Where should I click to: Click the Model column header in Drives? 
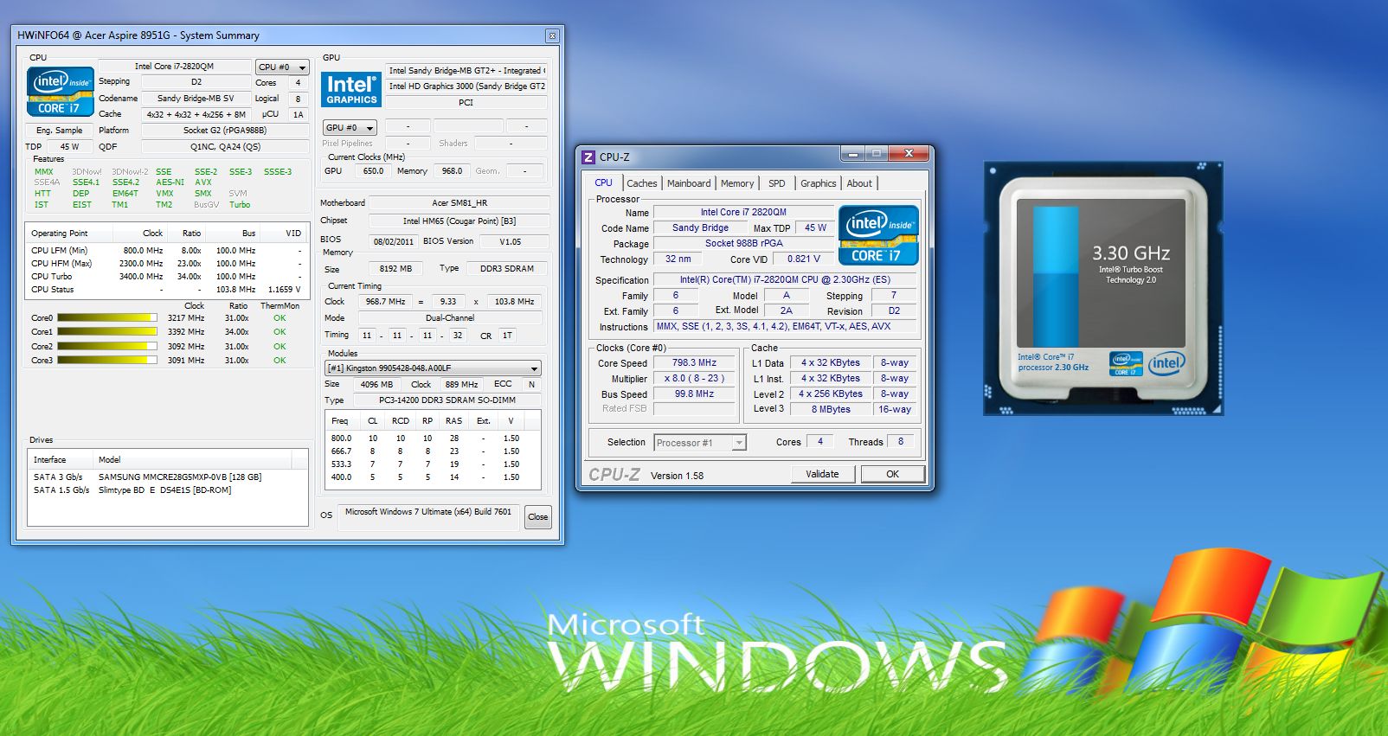[193, 460]
